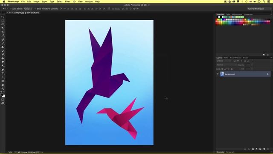Select the Path Selection tool
Screen dimensions: 273x154
(3, 77)
